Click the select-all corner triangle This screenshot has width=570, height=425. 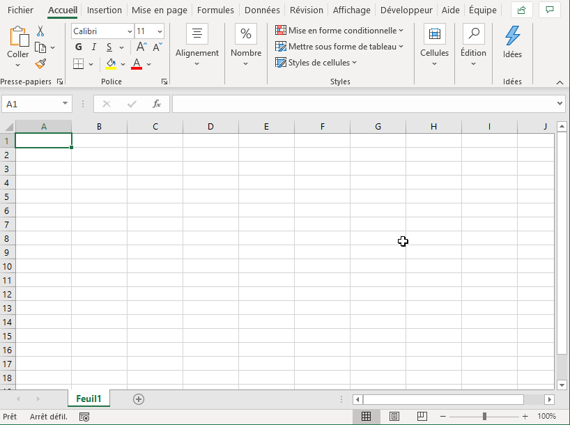pyautogui.click(x=8, y=127)
